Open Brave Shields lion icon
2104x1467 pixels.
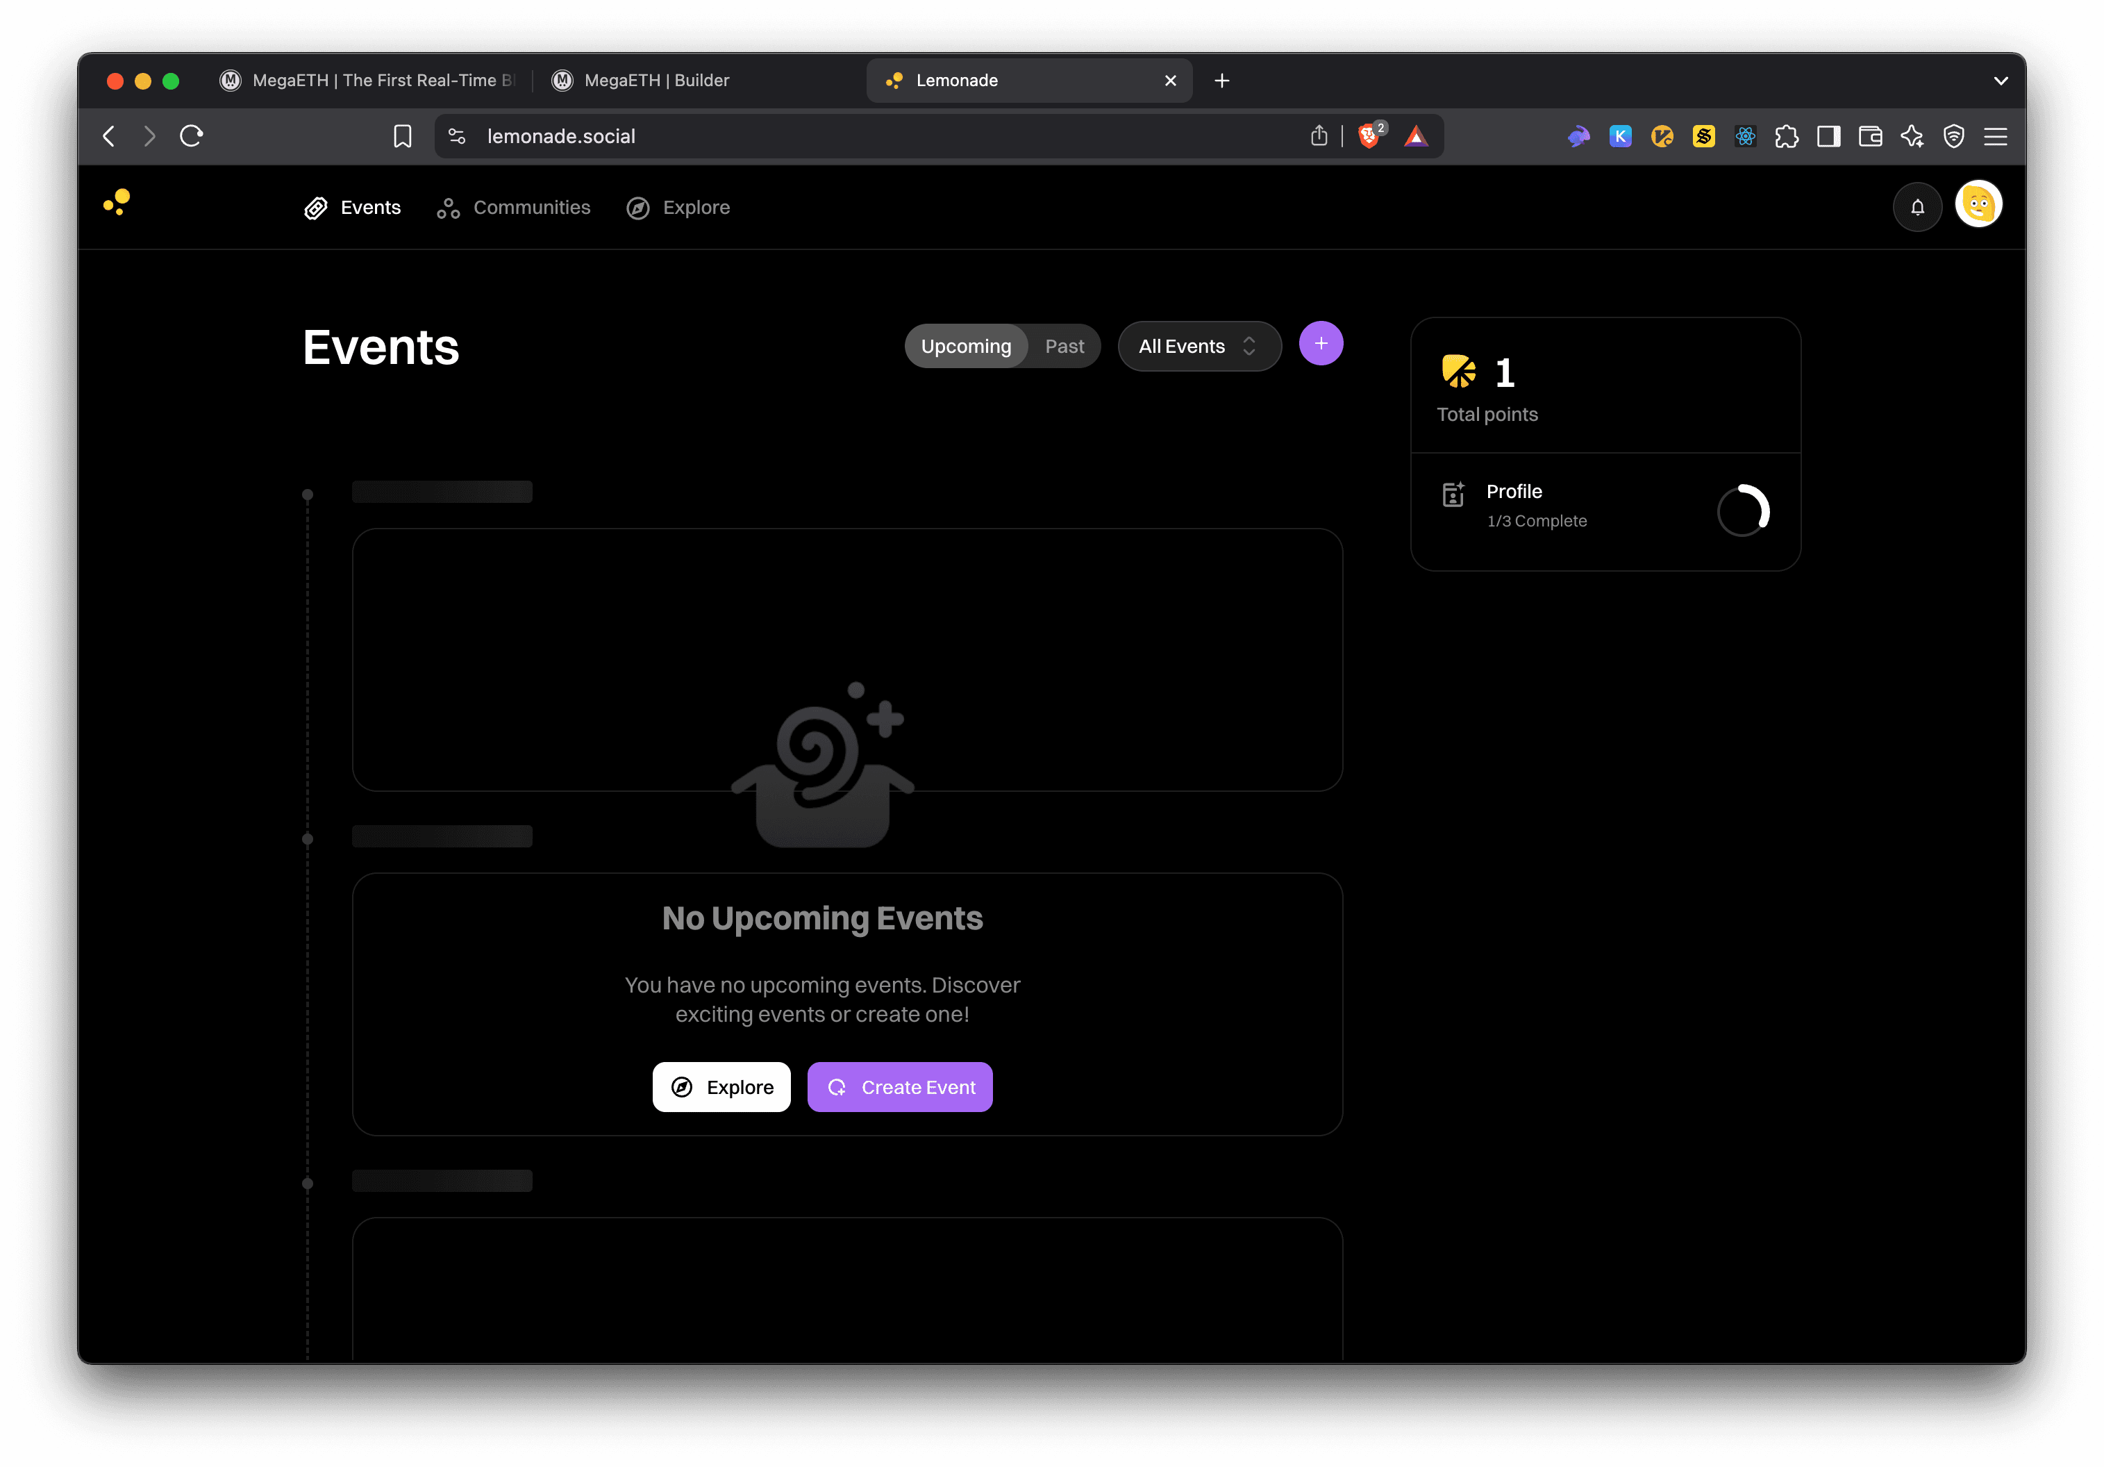coord(1370,137)
